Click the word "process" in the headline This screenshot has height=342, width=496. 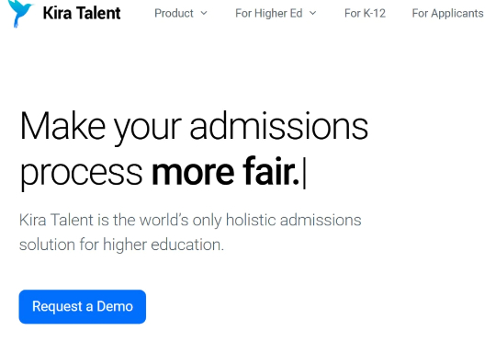81,174
